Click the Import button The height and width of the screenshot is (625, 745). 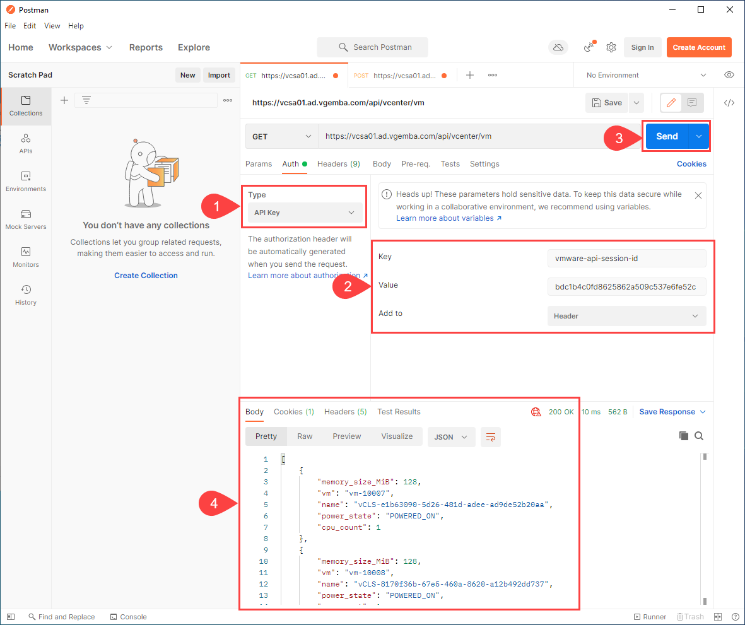[218, 75]
